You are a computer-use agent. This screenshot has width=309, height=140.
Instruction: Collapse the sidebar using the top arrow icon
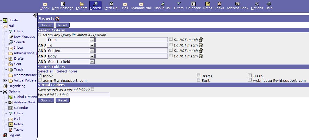tap(35, 16)
